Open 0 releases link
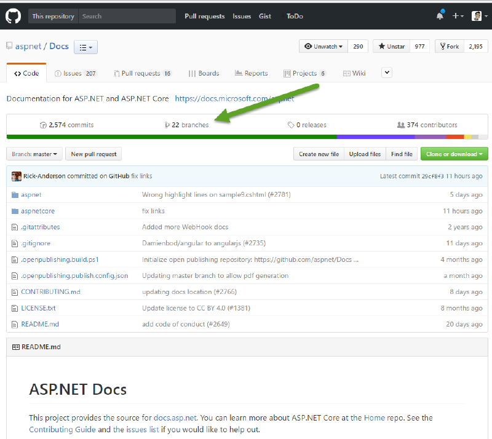 click(x=307, y=125)
